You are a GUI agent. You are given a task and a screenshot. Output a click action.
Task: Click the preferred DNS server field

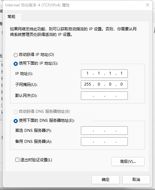click(x=104, y=131)
